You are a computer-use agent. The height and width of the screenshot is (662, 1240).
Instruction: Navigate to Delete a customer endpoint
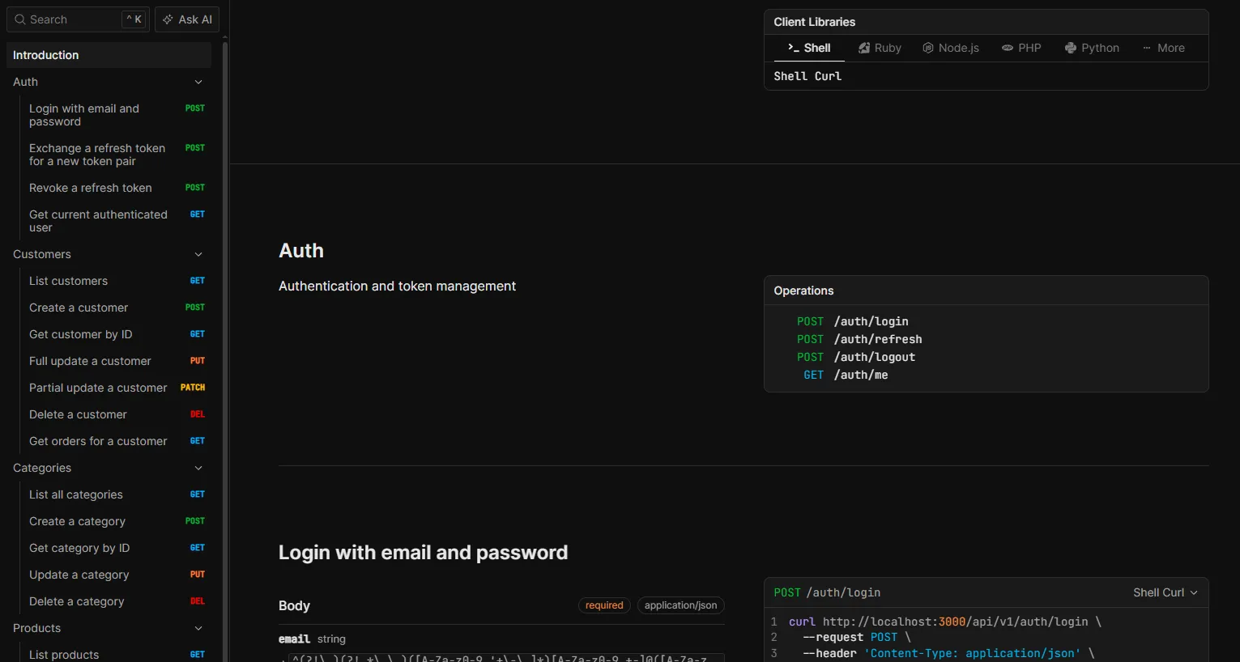coord(78,414)
